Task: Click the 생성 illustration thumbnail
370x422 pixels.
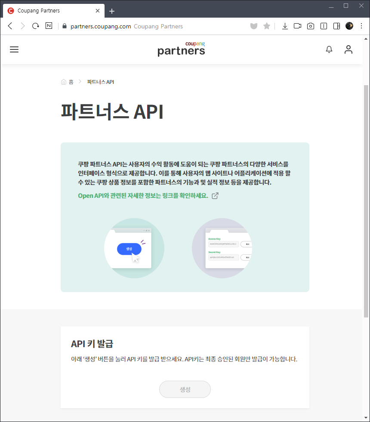Action: tap(134, 248)
